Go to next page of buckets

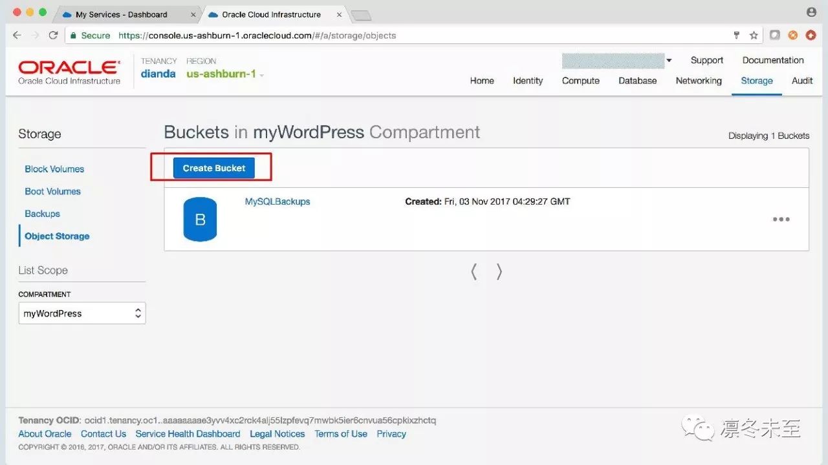point(499,272)
